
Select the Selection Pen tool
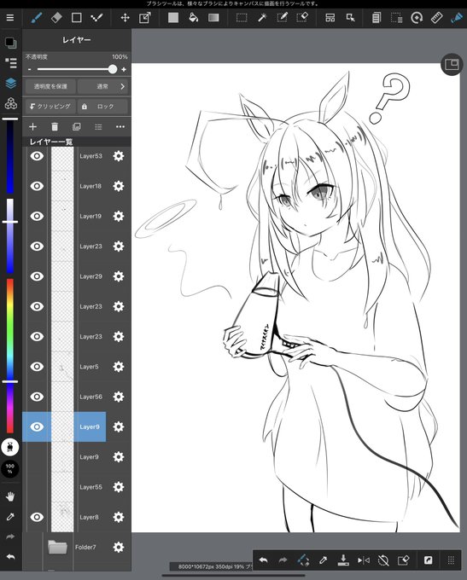click(x=283, y=18)
